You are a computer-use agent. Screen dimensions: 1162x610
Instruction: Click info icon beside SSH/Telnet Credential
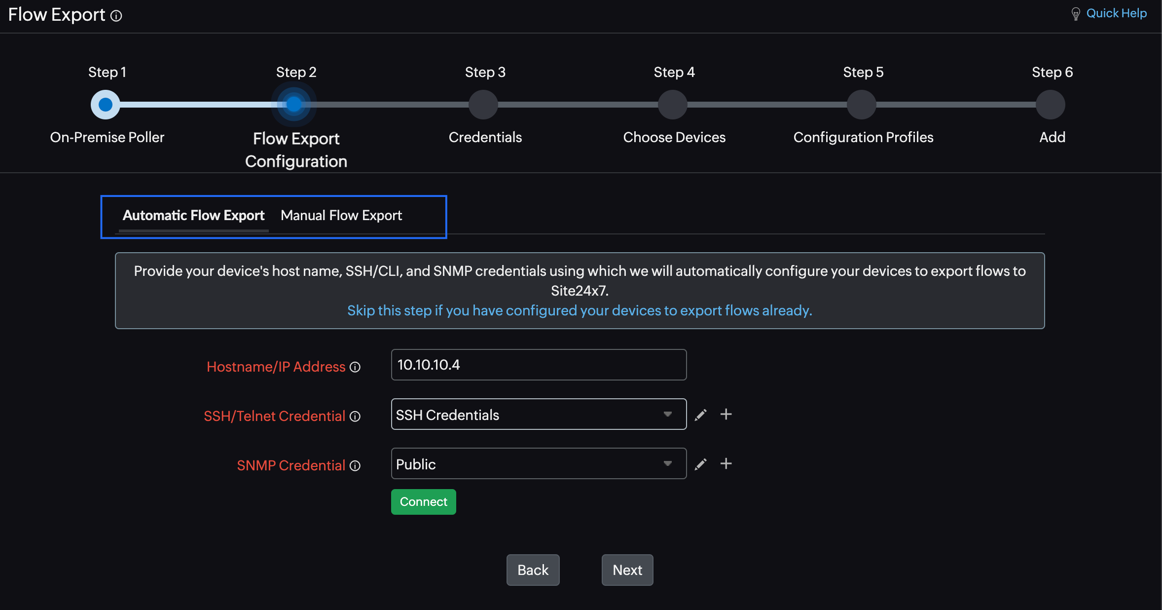point(355,417)
